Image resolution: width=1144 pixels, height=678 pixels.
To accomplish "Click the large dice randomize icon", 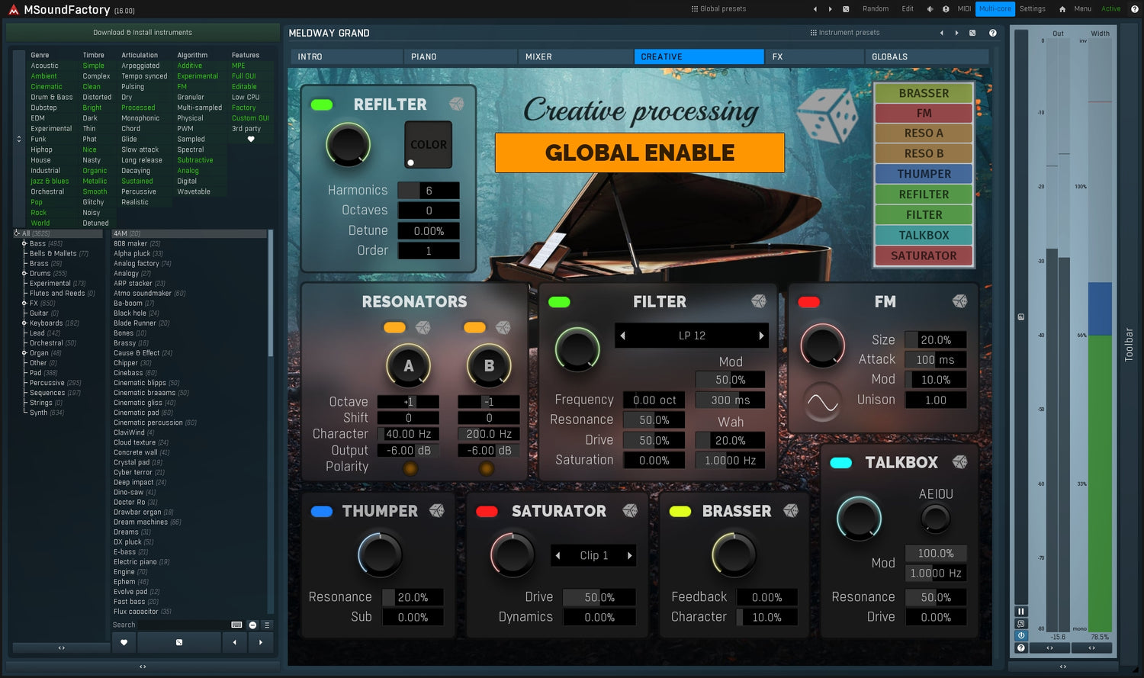I will 827,116.
